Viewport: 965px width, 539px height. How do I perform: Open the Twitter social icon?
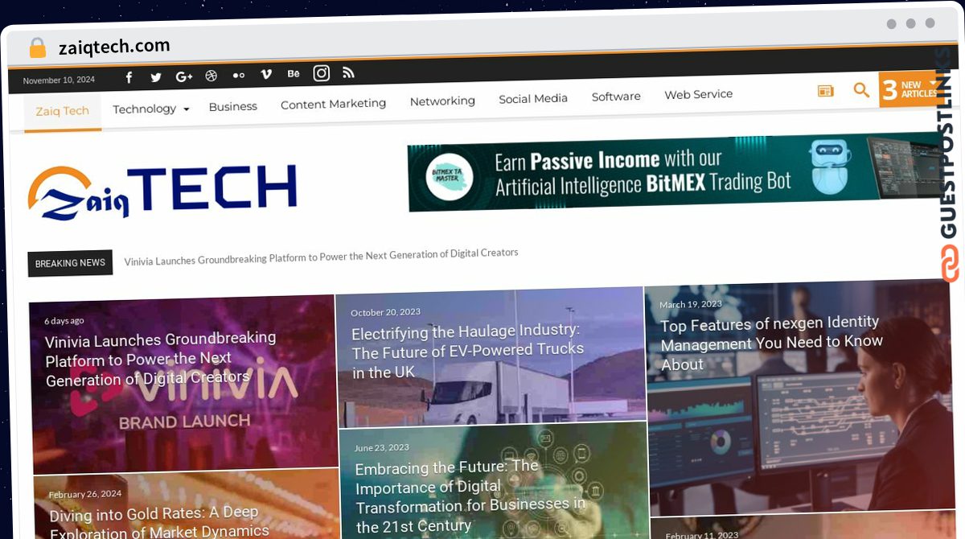156,77
